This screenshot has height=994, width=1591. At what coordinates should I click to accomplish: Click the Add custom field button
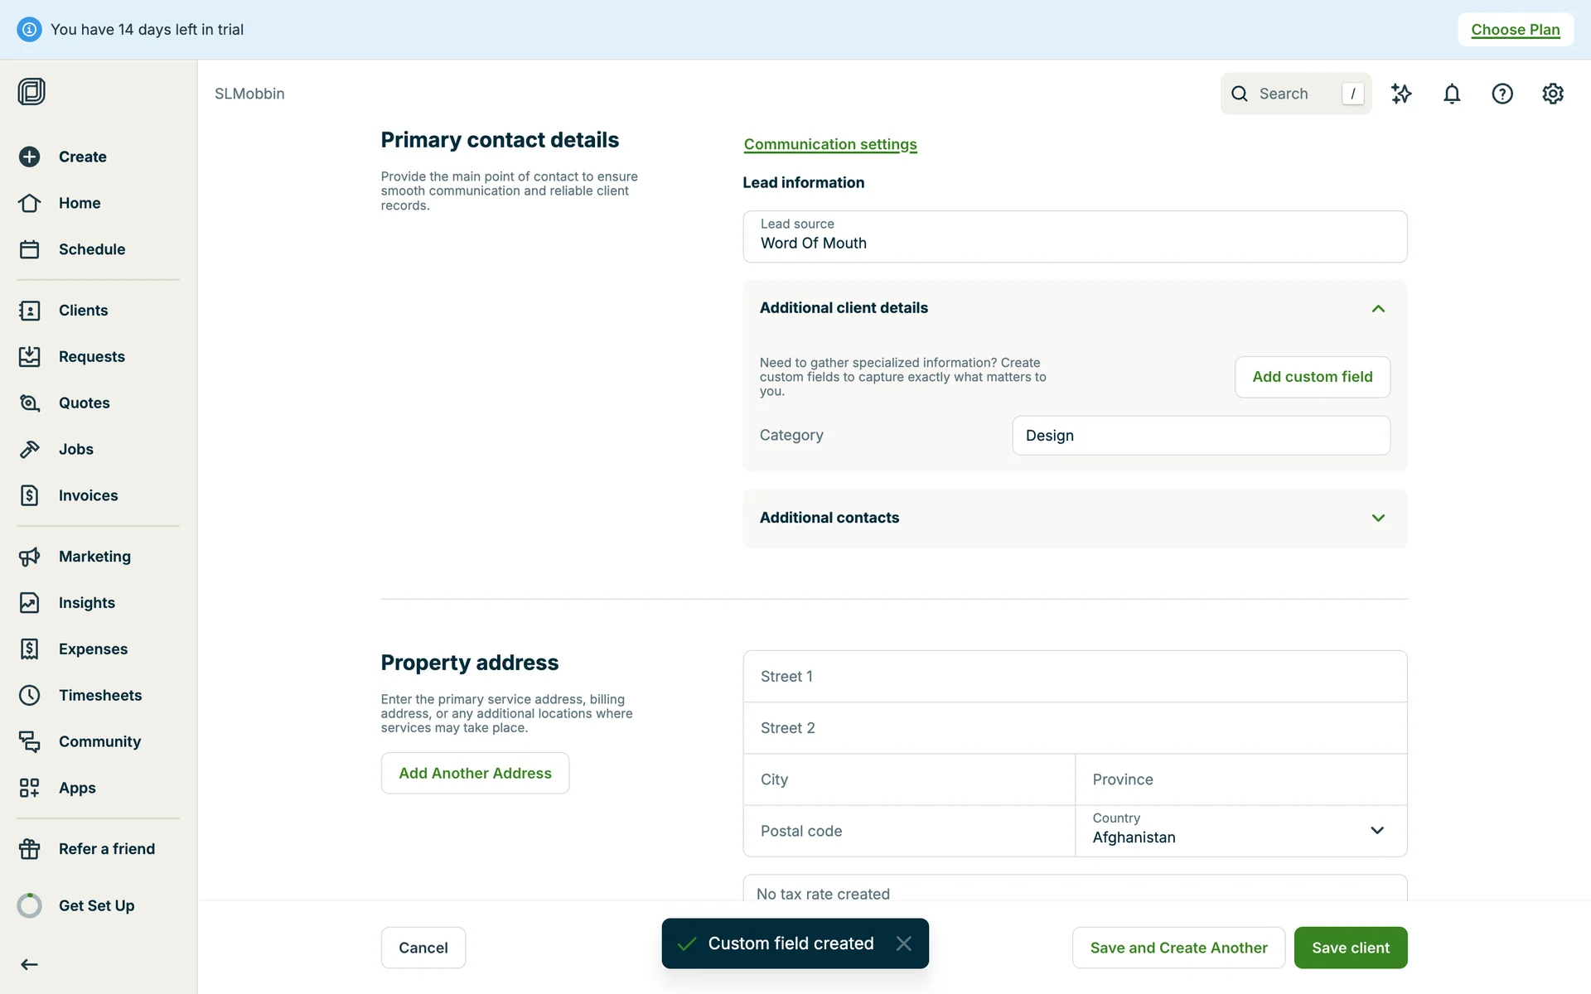coord(1312,377)
